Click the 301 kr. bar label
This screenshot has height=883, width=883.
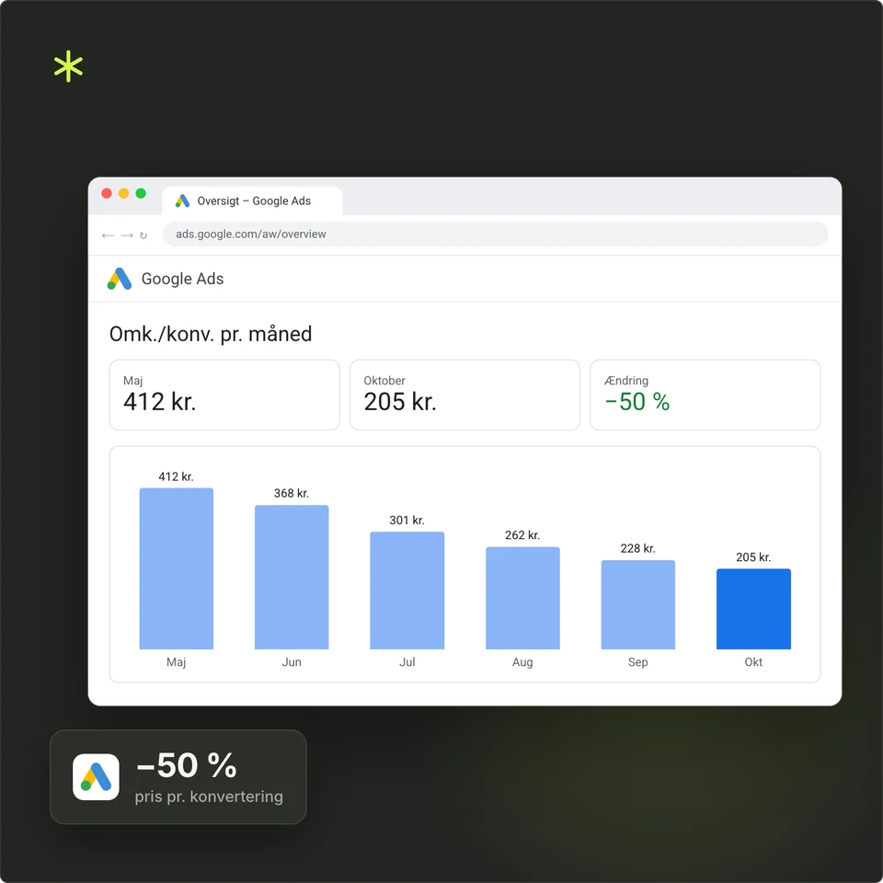pyautogui.click(x=407, y=521)
